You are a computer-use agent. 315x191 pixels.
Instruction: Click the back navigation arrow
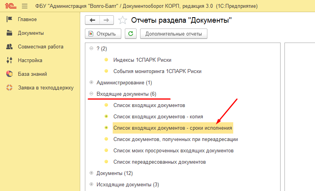92,20
